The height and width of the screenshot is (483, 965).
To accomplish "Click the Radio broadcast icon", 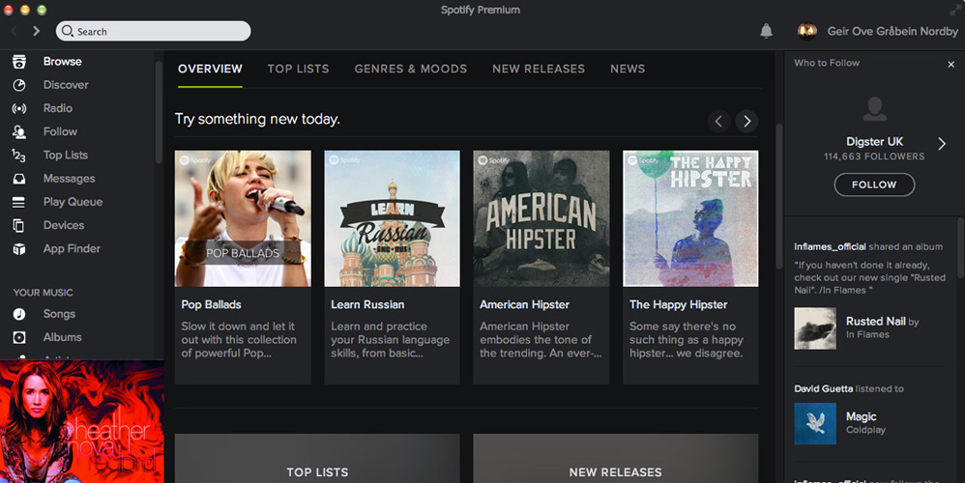I will (x=19, y=108).
